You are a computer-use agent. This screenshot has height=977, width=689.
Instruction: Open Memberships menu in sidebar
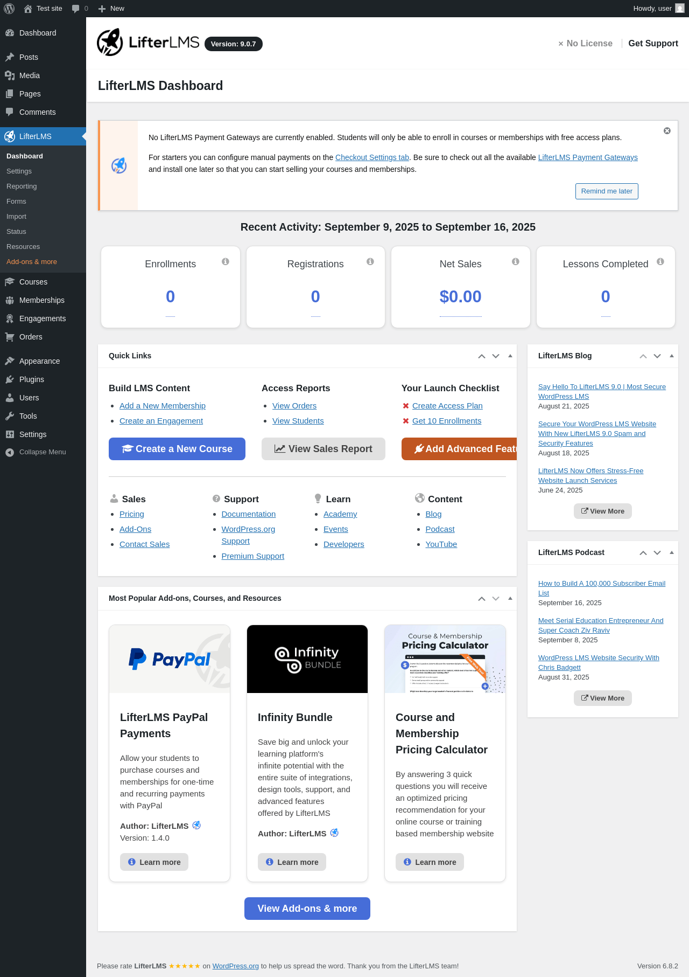pos(43,300)
